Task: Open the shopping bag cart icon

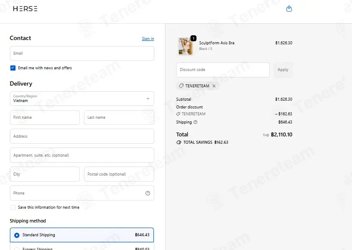Action: pos(289,9)
